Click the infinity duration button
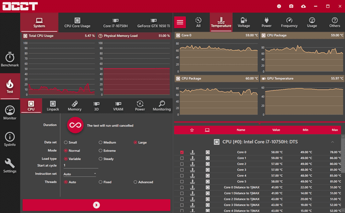The width and height of the screenshot is (345, 213). (75, 125)
